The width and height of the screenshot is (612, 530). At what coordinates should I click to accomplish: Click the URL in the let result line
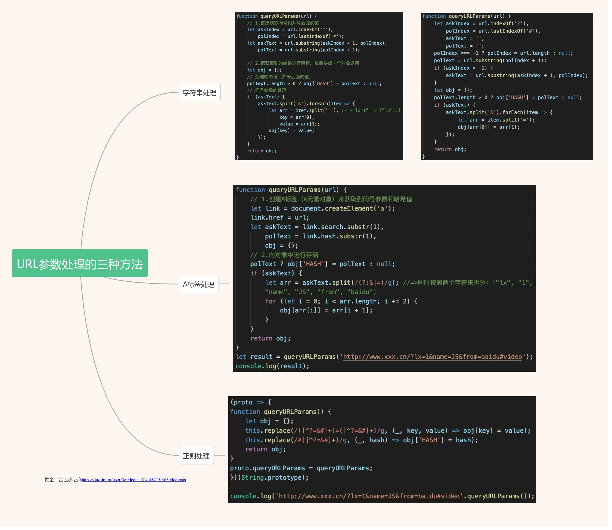tap(432, 357)
